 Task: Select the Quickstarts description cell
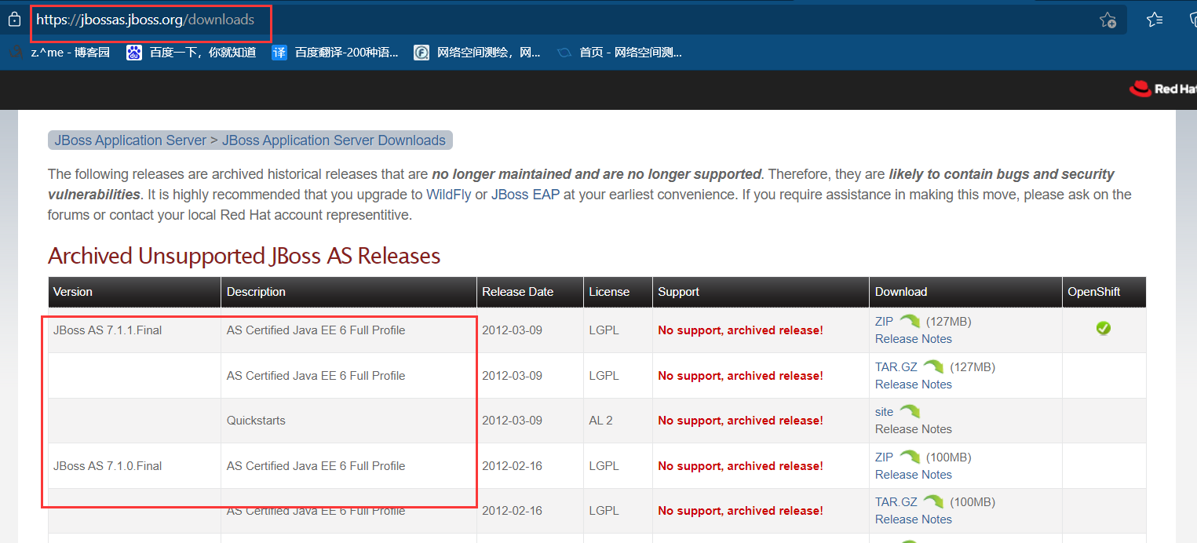point(349,421)
